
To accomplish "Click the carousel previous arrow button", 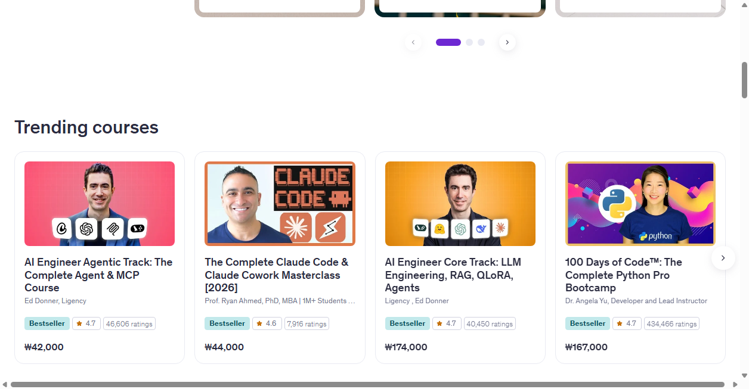I will coord(413,42).
